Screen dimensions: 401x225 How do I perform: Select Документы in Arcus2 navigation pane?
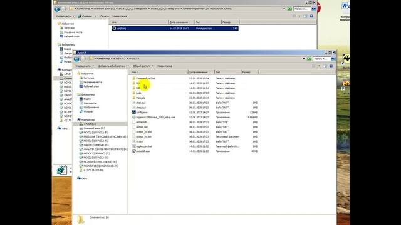pyautogui.click(x=90, y=103)
